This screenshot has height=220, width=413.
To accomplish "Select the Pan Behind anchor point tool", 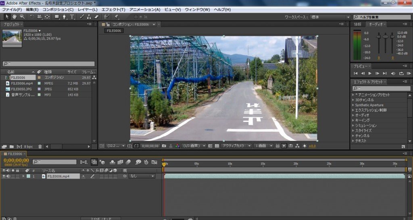I will tap(47, 16).
